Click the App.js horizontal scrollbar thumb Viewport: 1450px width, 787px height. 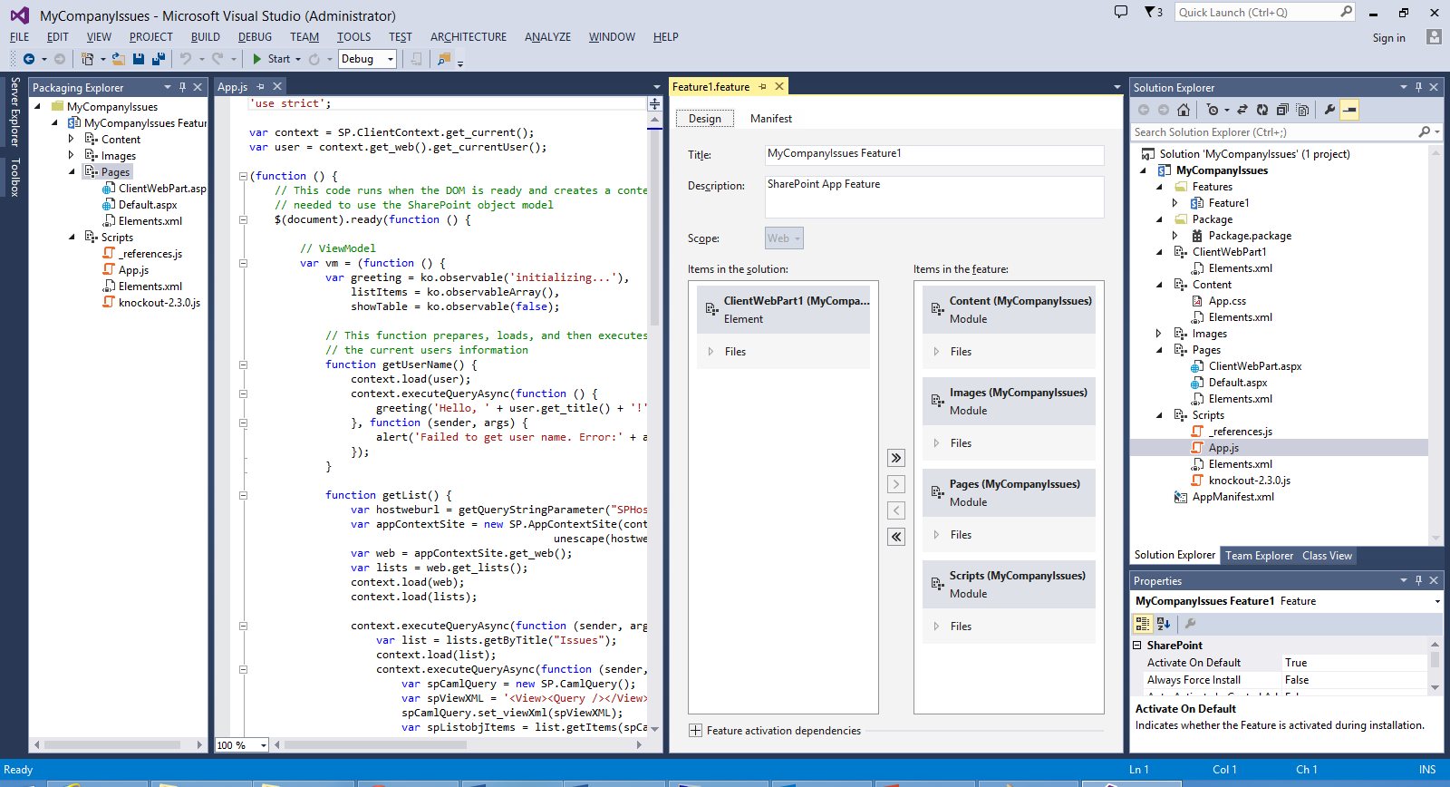375,745
